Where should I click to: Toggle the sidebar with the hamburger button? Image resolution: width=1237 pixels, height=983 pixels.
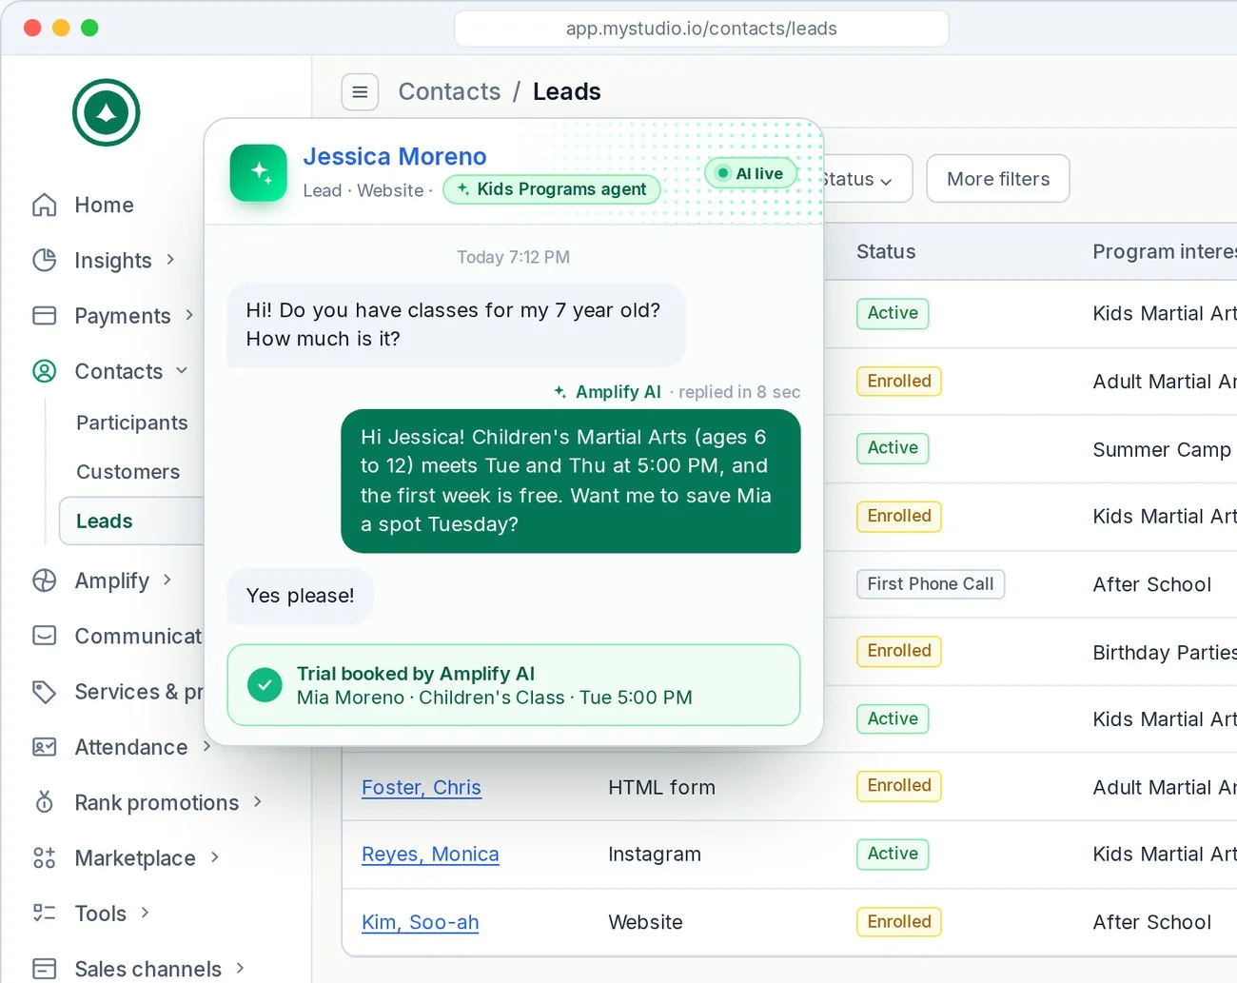coord(360,92)
